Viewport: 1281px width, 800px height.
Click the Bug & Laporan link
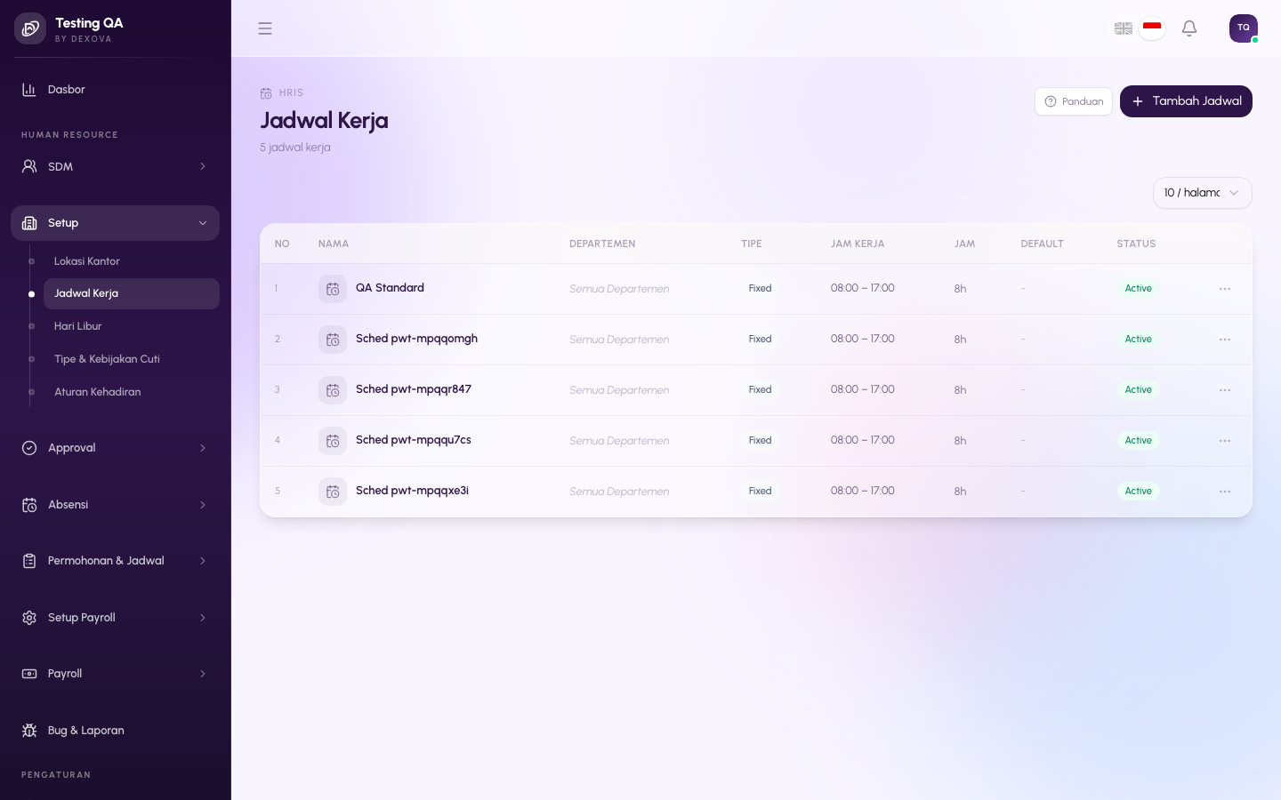click(x=115, y=731)
